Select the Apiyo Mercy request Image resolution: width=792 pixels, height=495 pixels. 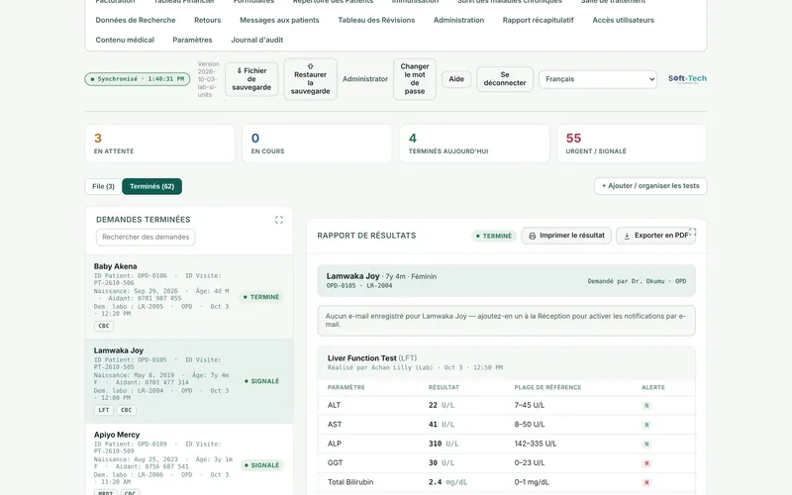189,459
